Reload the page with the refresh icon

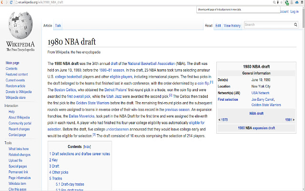pos(11,2)
